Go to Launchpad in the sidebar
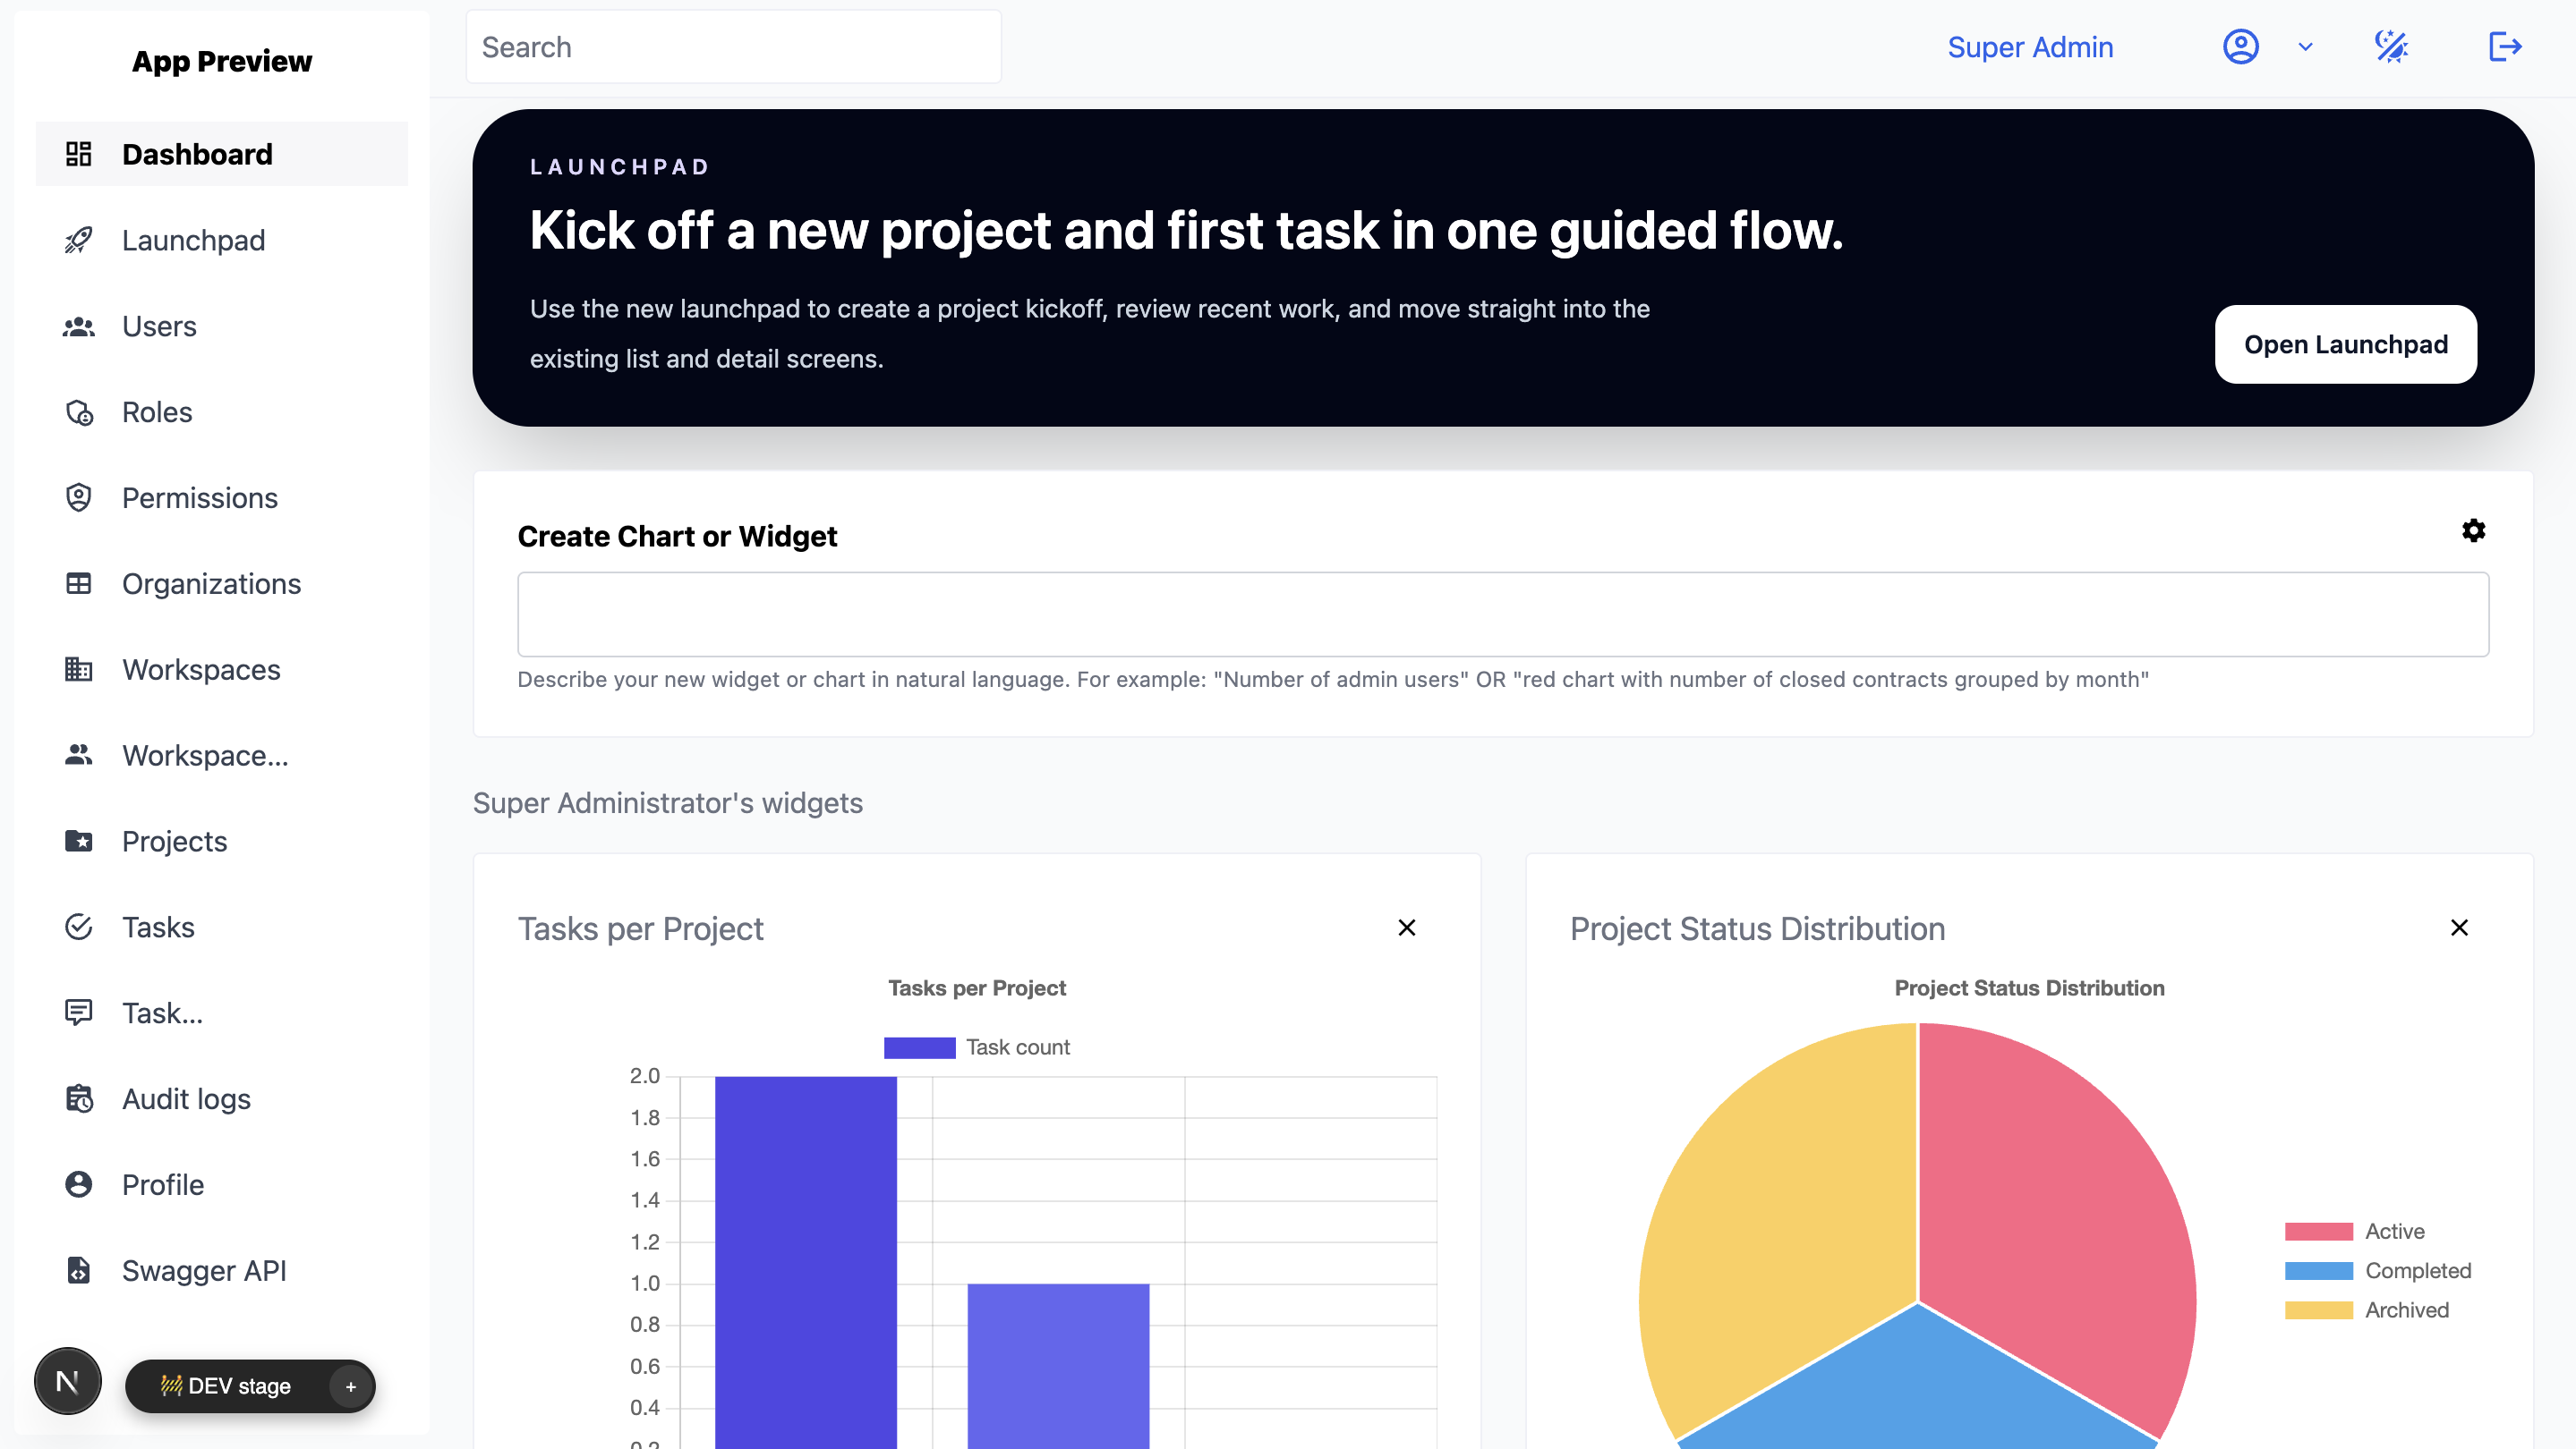This screenshot has height=1449, width=2576. pos(222,240)
